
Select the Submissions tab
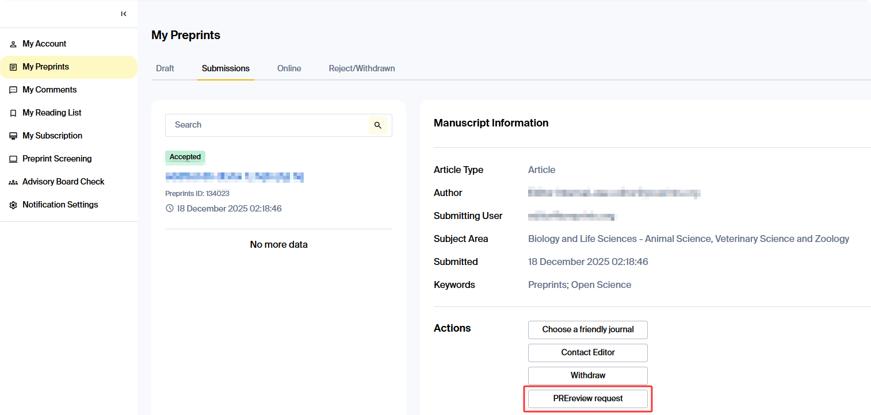tap(226, 68)
